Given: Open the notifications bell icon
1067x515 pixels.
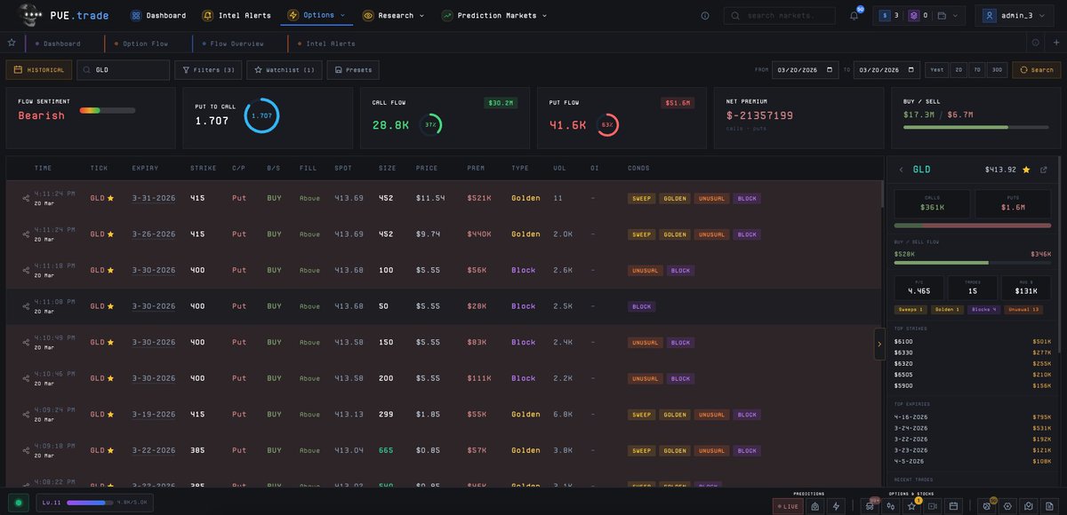Looking at the screenshot, I should pyautogui.click(x=854, y=16).
